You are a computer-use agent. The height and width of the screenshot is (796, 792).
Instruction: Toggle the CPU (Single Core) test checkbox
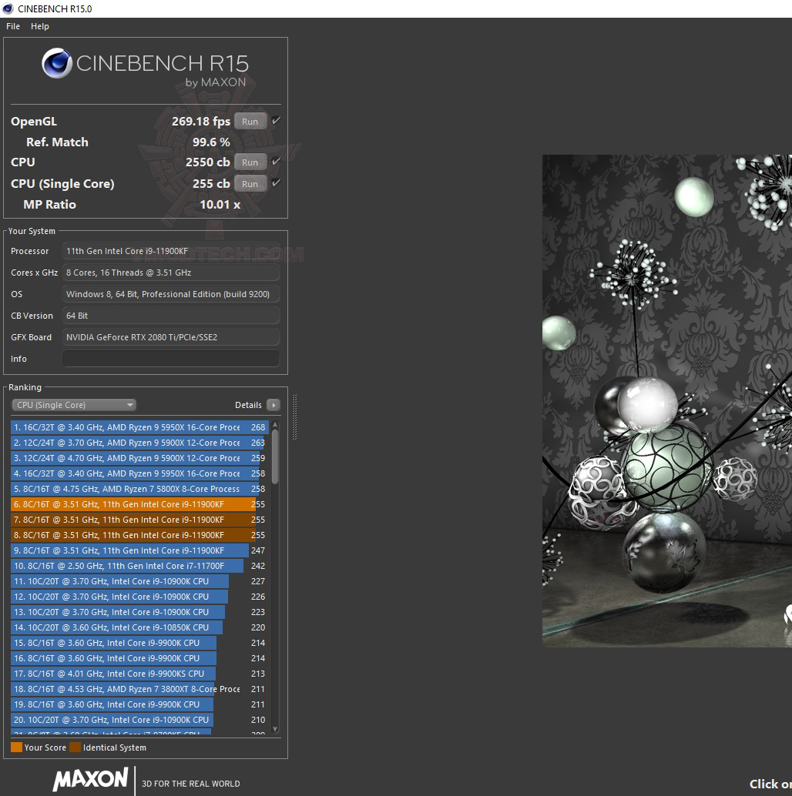(276, 182)
